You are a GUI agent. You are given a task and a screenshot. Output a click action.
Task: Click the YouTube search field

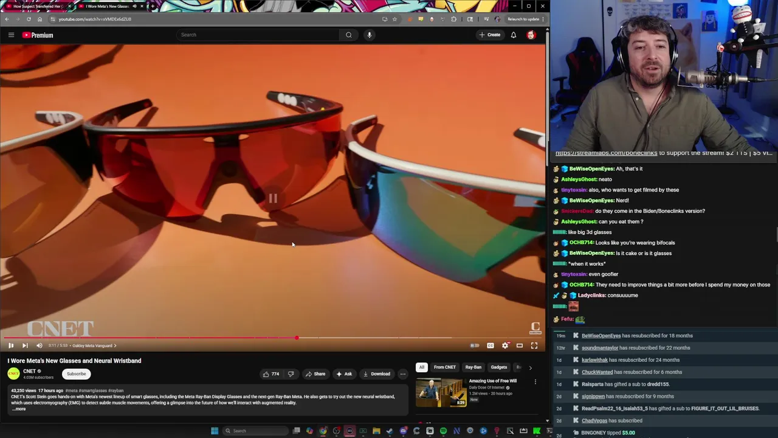(258, 35)
